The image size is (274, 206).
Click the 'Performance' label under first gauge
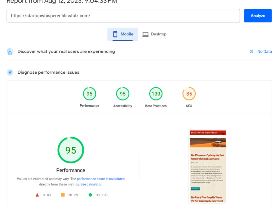(90, 106)
